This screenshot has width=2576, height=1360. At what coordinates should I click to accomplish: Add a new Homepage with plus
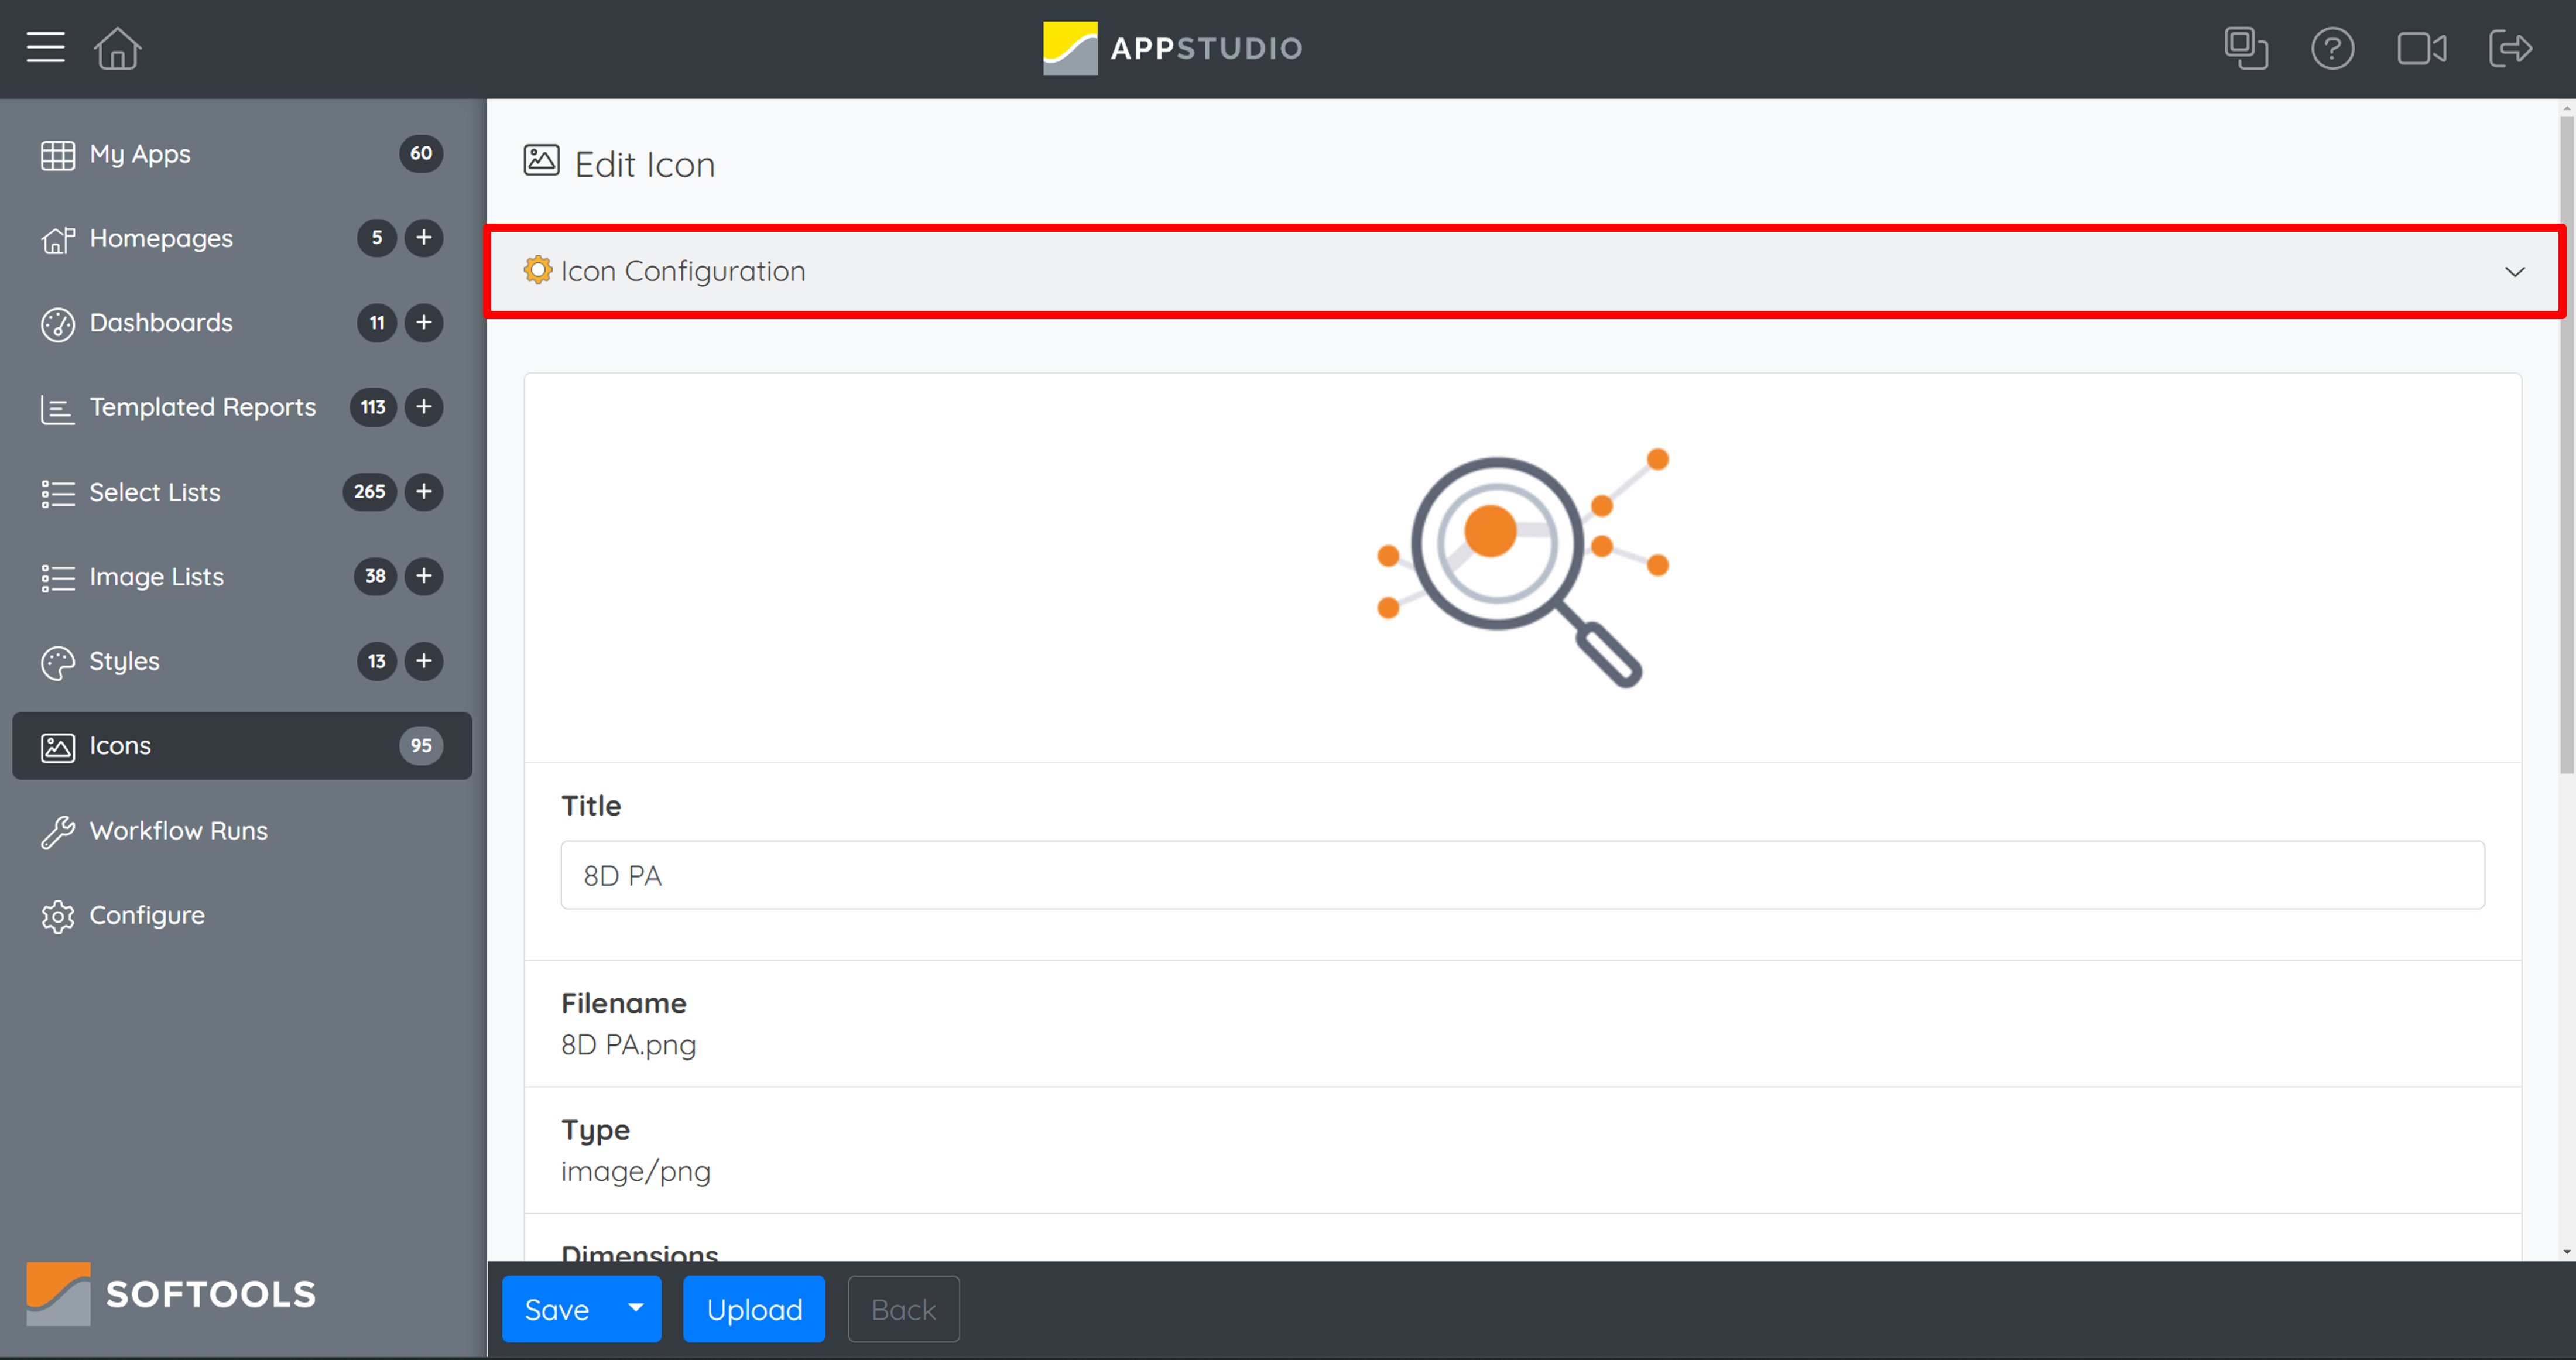click(x=424, y=238)
